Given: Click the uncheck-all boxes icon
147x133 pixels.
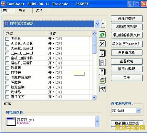Looking at the screenshot, I should tap(102, 62).
